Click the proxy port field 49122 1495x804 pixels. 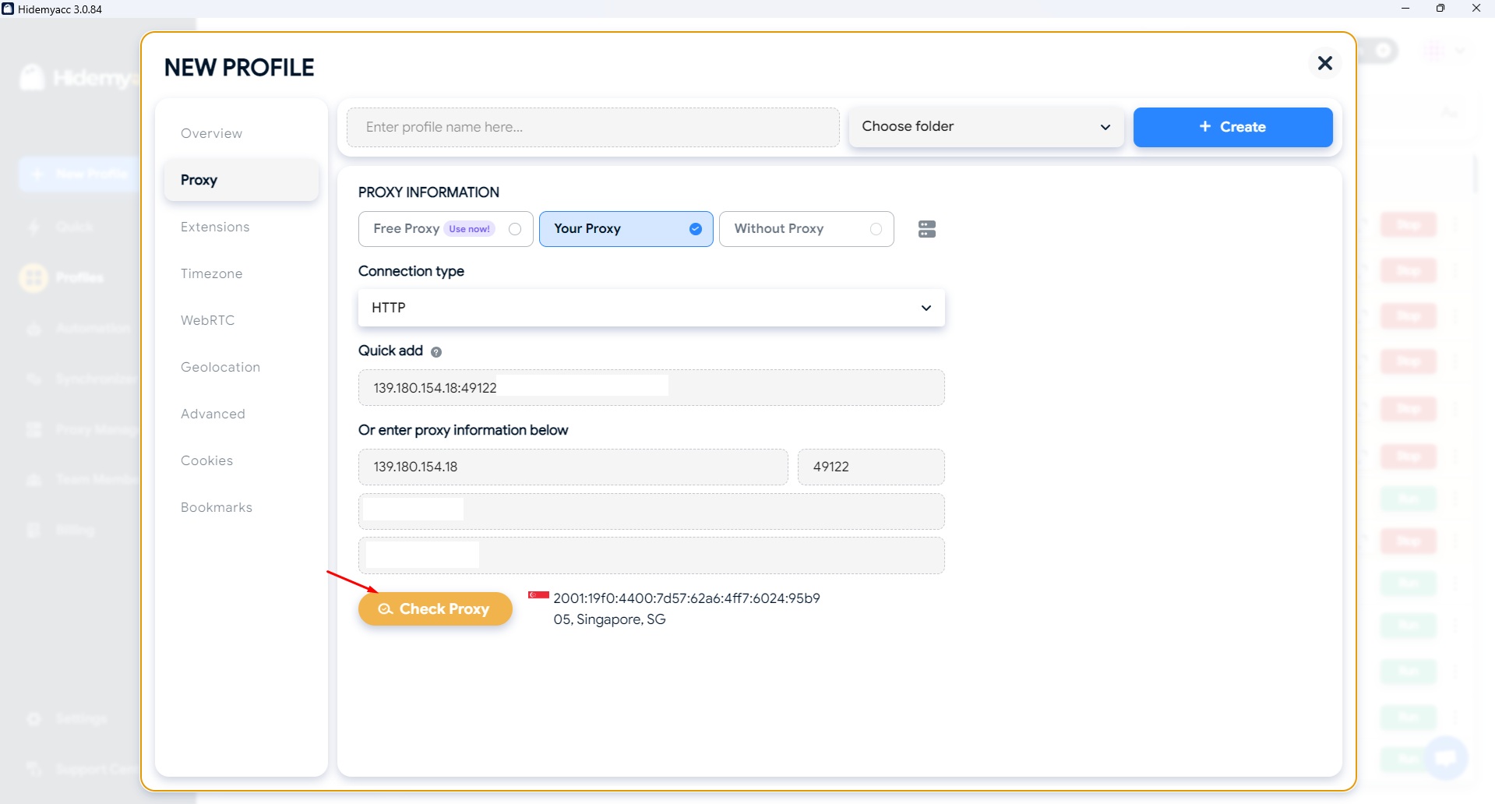871,467
